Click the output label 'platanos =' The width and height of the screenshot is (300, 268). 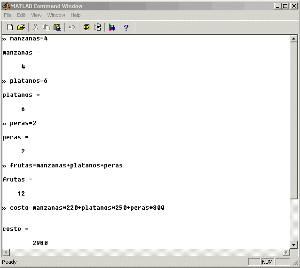coord(21,95)
